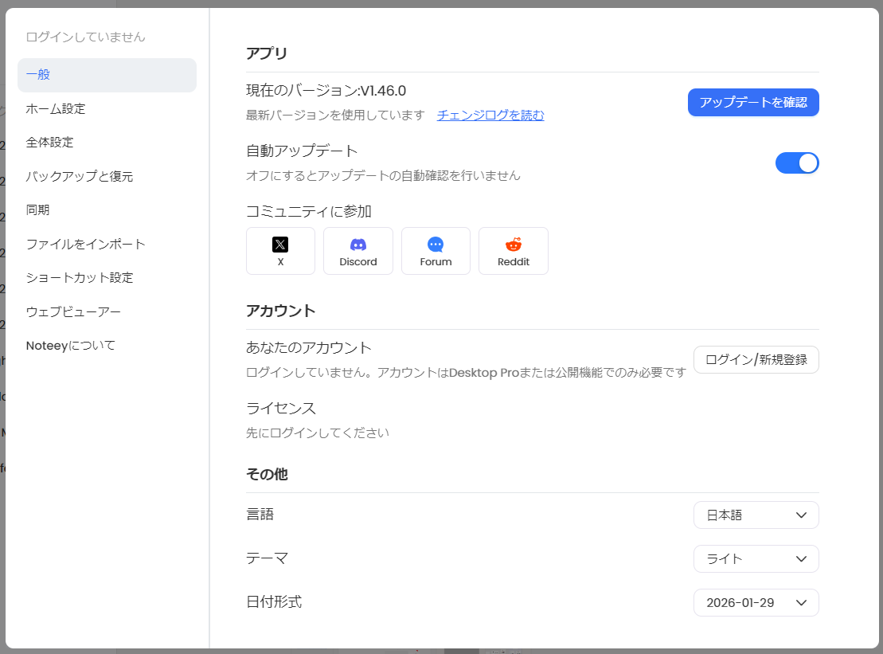The image size is (883, 654).
Task: Open the 日付形式 dropdown showing 2026-01-29
Action: 756,603
